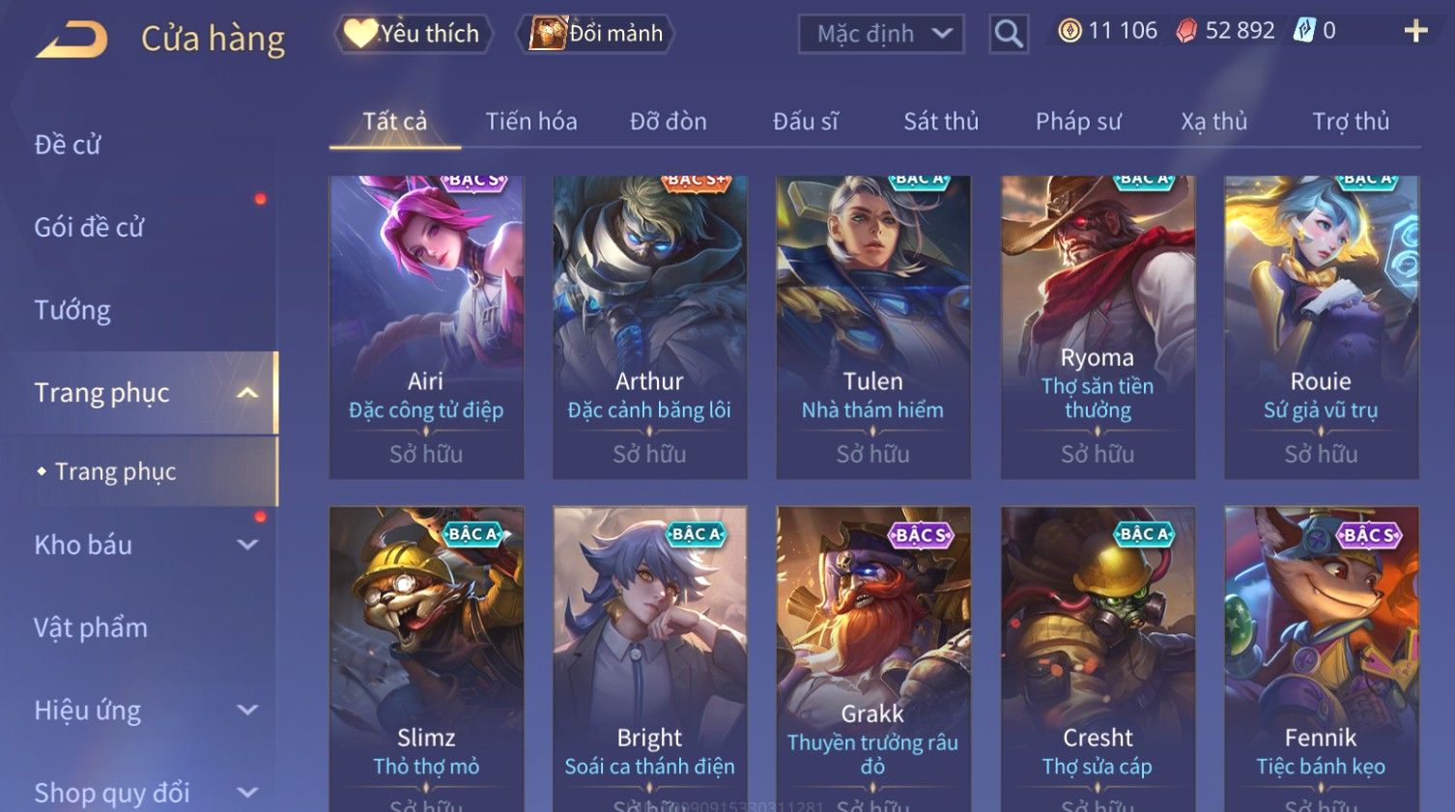
Task: Tap the gold coin currency icon
Action: point(1070,31)
